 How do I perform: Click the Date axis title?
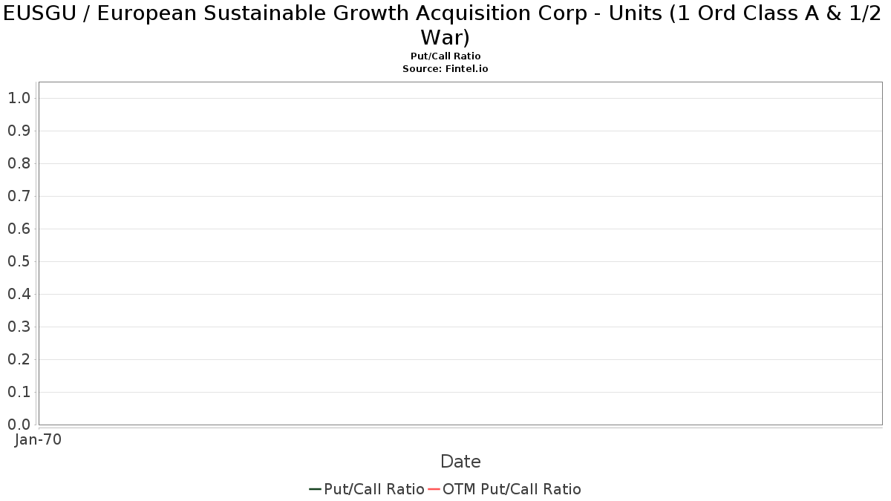pos(460,462)
